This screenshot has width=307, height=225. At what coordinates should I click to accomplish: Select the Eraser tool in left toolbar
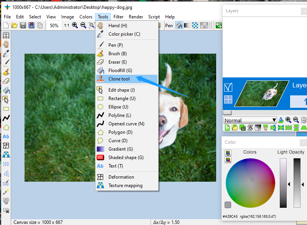[6, 81]
